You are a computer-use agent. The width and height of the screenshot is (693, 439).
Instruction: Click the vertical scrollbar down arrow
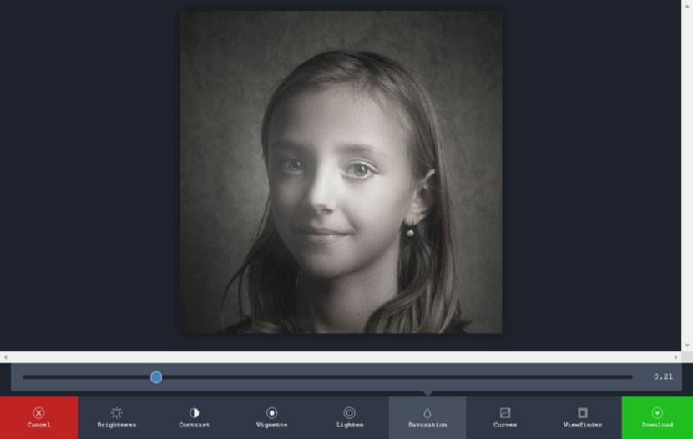[687, 346]
